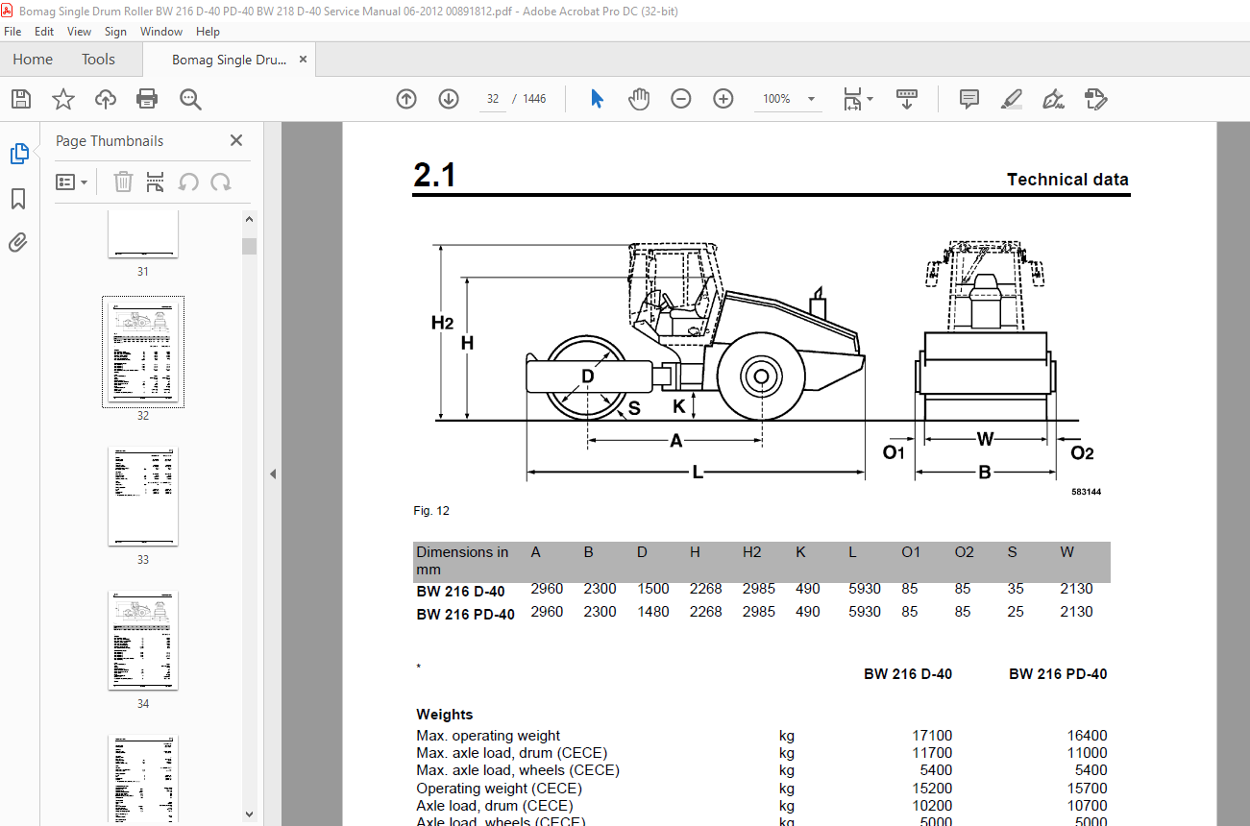
Task: Click the thumbnail scrollbar handle
Action: tap(250, 246)
